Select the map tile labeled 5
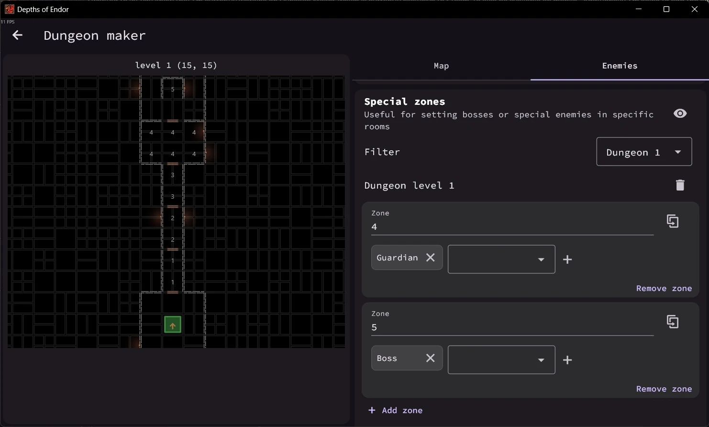Image resolution: width=709 pixels, height=427 pixels. click(x=173, y=90)
